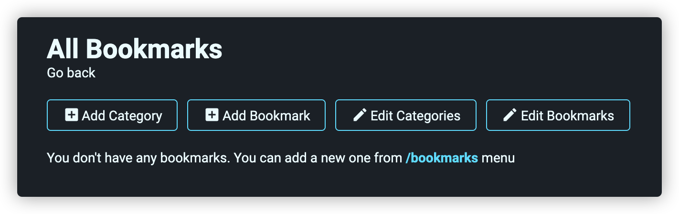Select the "Edit Categories" text label
Image resolution: width=679 pixels, height=214 pixels.
tap(415, 116)
